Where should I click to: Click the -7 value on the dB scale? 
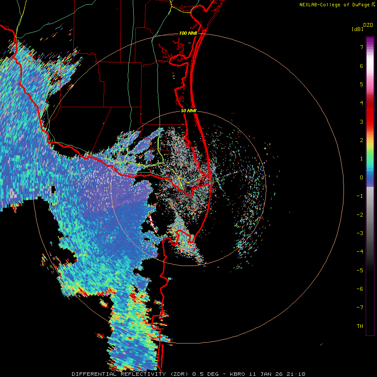click(x=360, y=307)
